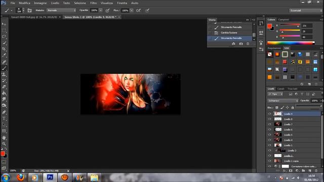Switch to the Campioni tab
324x182 pixels.
pyautogui.click(x=283, y=20)
